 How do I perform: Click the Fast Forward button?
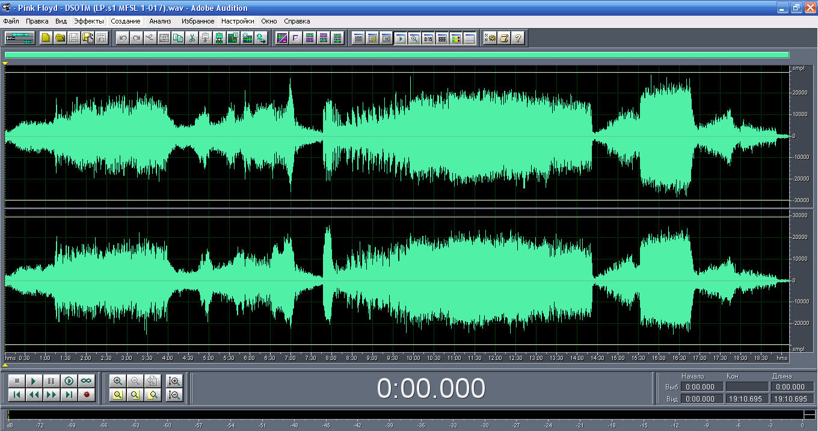pyautogui.click(x=52, y=395)
